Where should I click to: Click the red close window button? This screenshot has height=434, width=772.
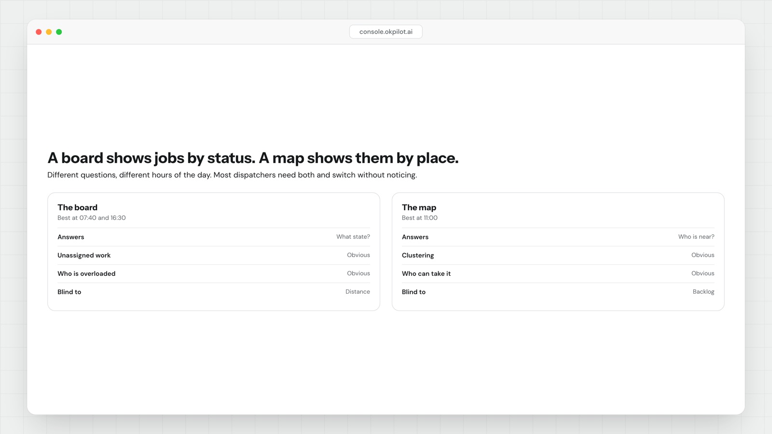(x=39, y=32)
